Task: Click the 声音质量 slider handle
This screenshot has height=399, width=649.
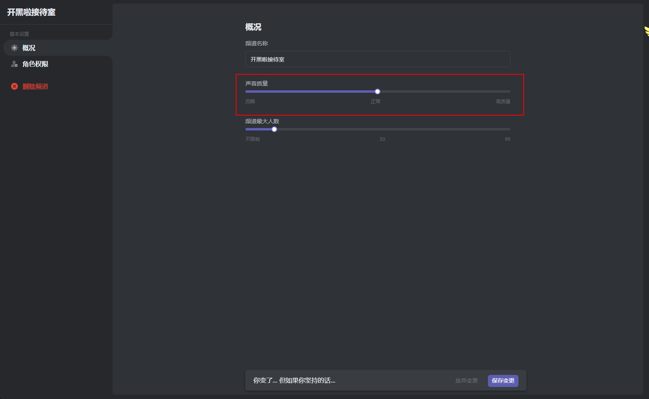Action: point(378,92)
